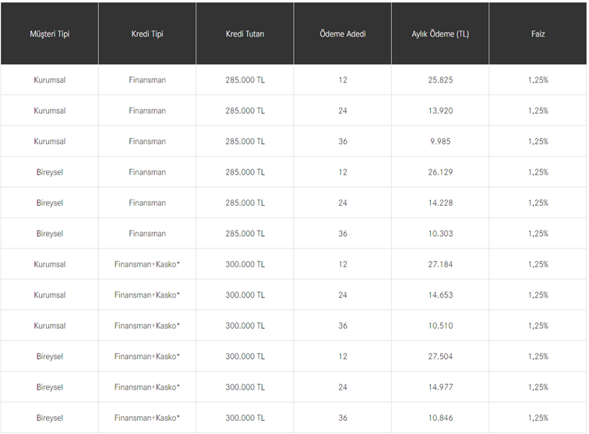Select the 14.228 monthly payment cell
The height and width of the screenshot is (434, 589).
tap(440, 203)
